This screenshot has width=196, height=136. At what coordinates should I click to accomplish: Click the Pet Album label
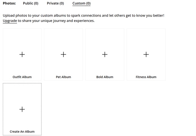[x=63, y=77]
